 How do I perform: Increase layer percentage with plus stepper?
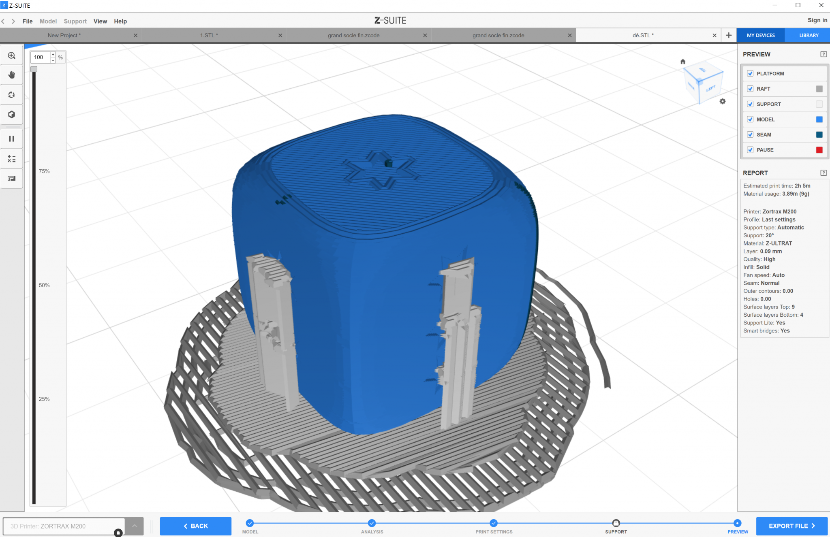coord(53,54)
